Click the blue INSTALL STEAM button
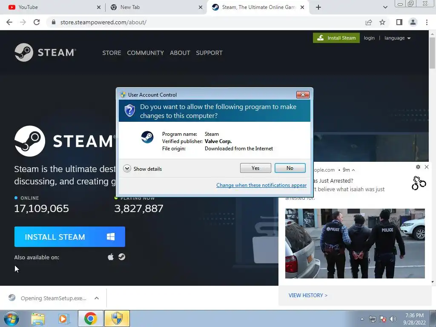 pyautogui.click(x=69, y=237)
